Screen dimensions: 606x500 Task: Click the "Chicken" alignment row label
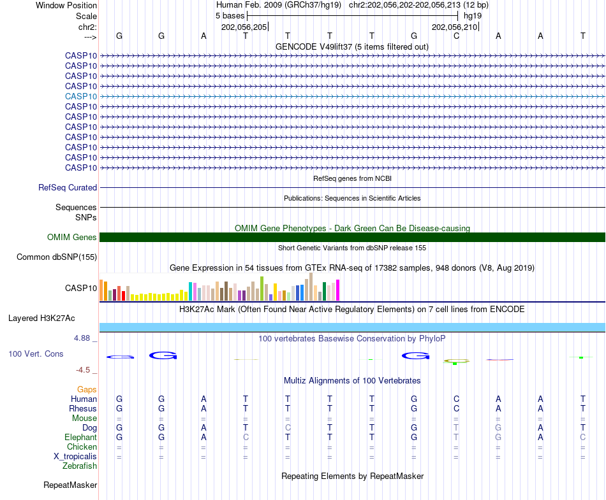82,446
